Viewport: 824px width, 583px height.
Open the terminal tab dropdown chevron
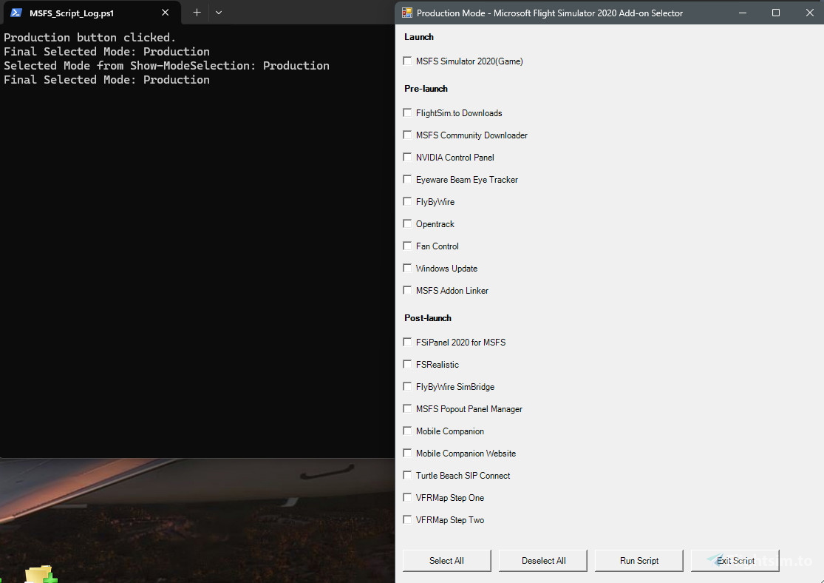click(218, 13)
